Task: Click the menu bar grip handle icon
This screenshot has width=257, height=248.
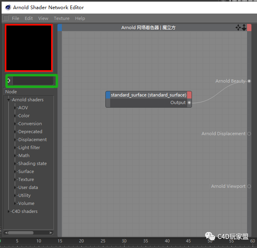Action: (x=6, y=18)
